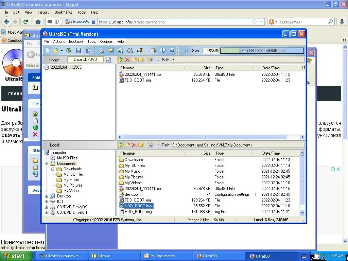Click the New Folder icon in image pane toolbar
Image resolution: width=348 pixels, height=261 pixels.
tap(134, 60)
